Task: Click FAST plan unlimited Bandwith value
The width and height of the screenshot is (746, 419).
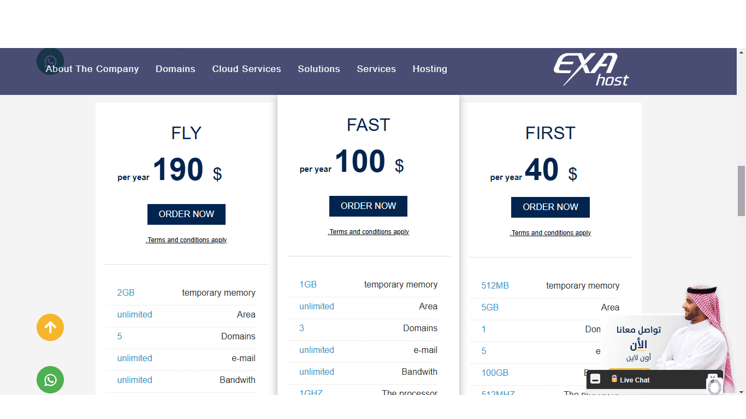Action: point(317,372)
